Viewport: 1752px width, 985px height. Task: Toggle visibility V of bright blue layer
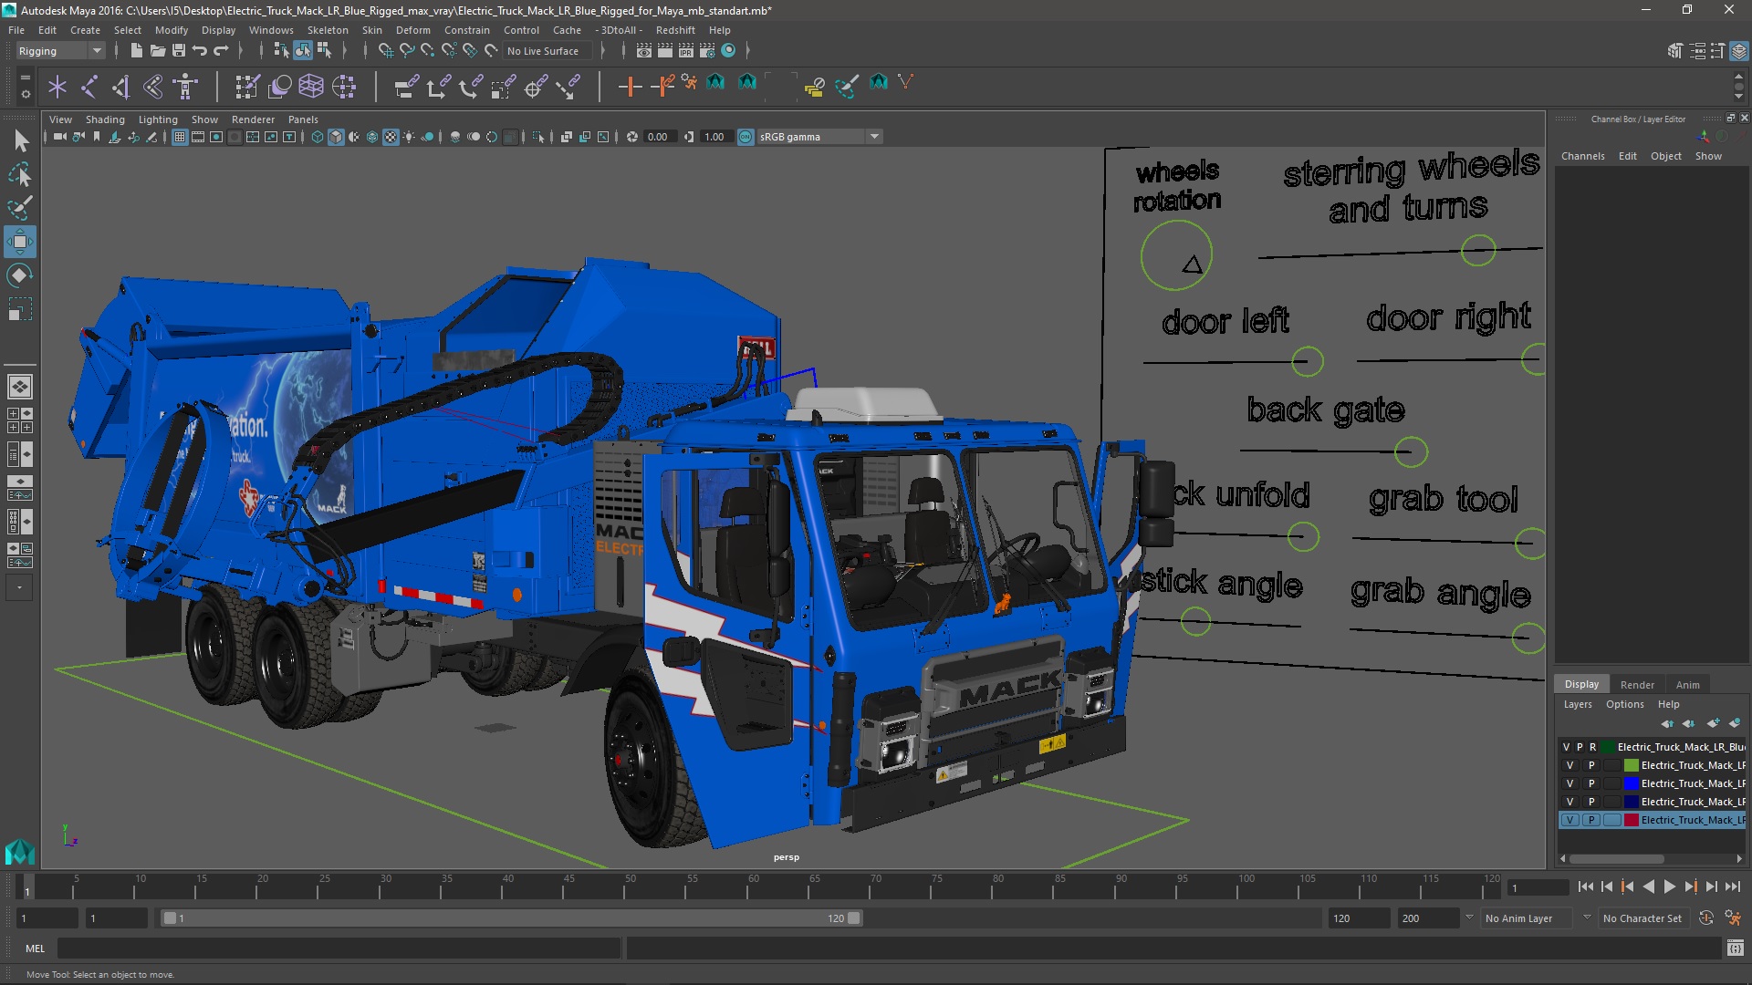tap(1570, 783)
